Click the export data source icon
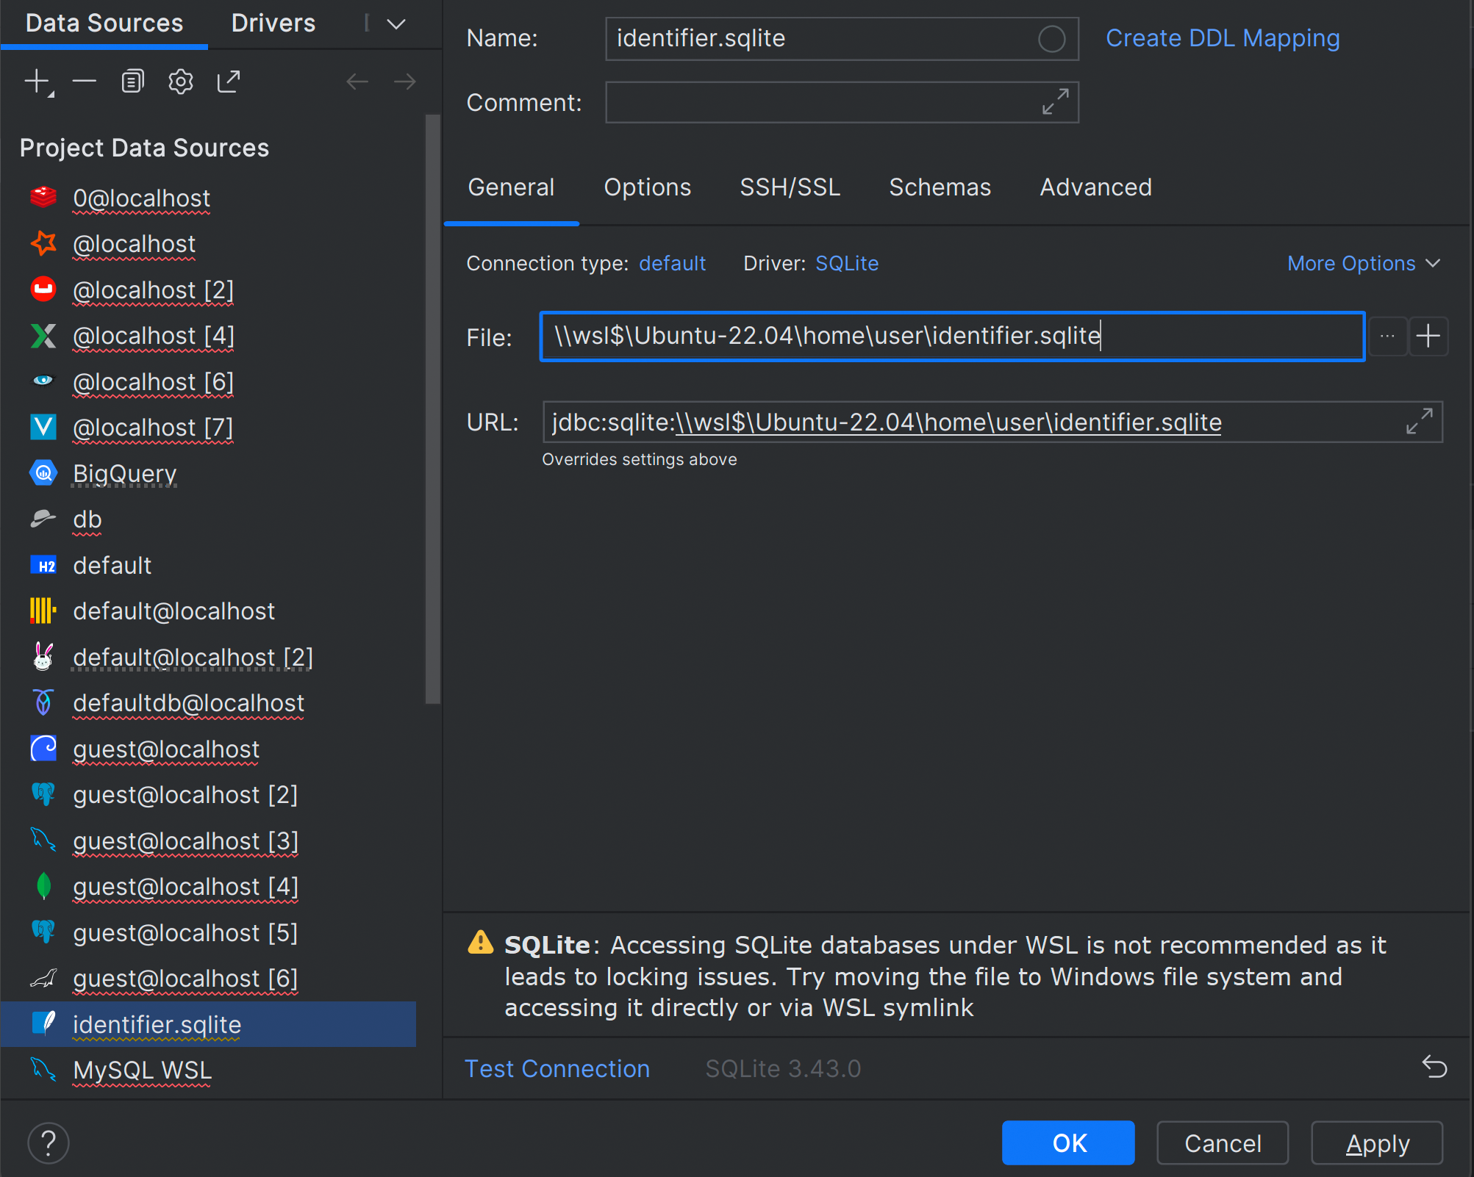The width and height of the screenshot is (1474, 1177). pyautogui.click(x=228, y=82)
